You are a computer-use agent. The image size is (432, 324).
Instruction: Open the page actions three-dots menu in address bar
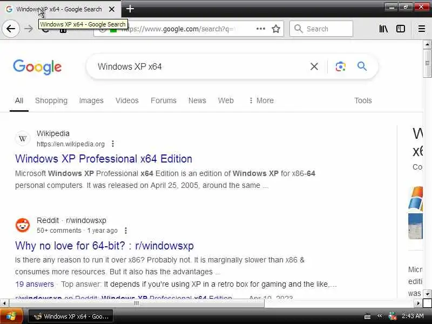click(x=261, y=29)
